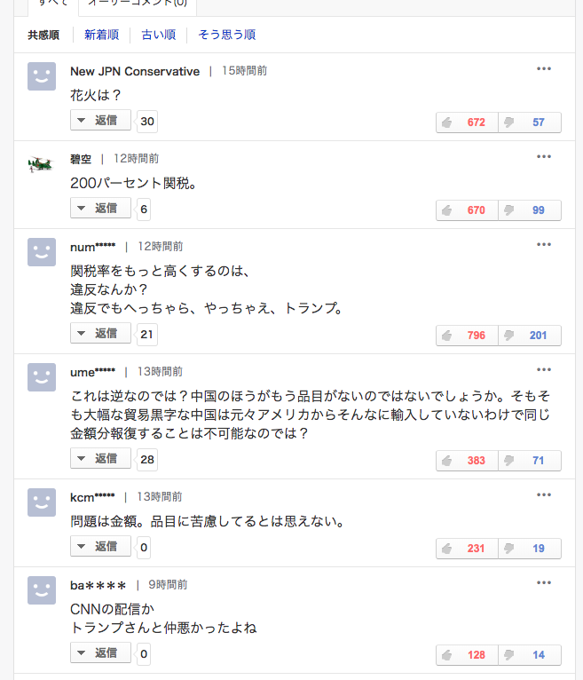This screenshot has width=583, height=680.
Task: Sort comments by 古い順
Action: (x=158, y=36)
